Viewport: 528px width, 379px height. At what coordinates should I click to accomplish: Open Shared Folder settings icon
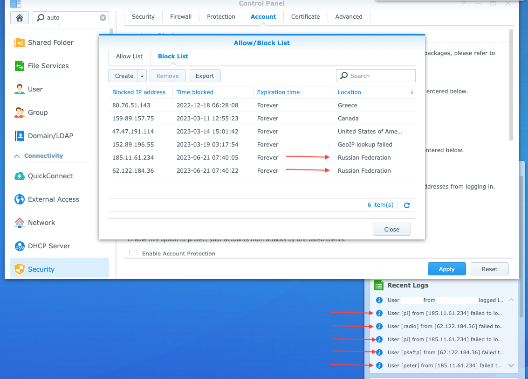[20, 42]
